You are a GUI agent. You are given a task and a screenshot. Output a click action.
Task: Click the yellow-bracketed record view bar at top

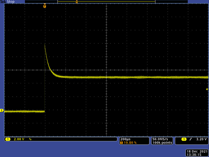coord(106,2)
